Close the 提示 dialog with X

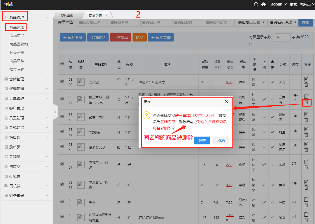coord(227,102)
